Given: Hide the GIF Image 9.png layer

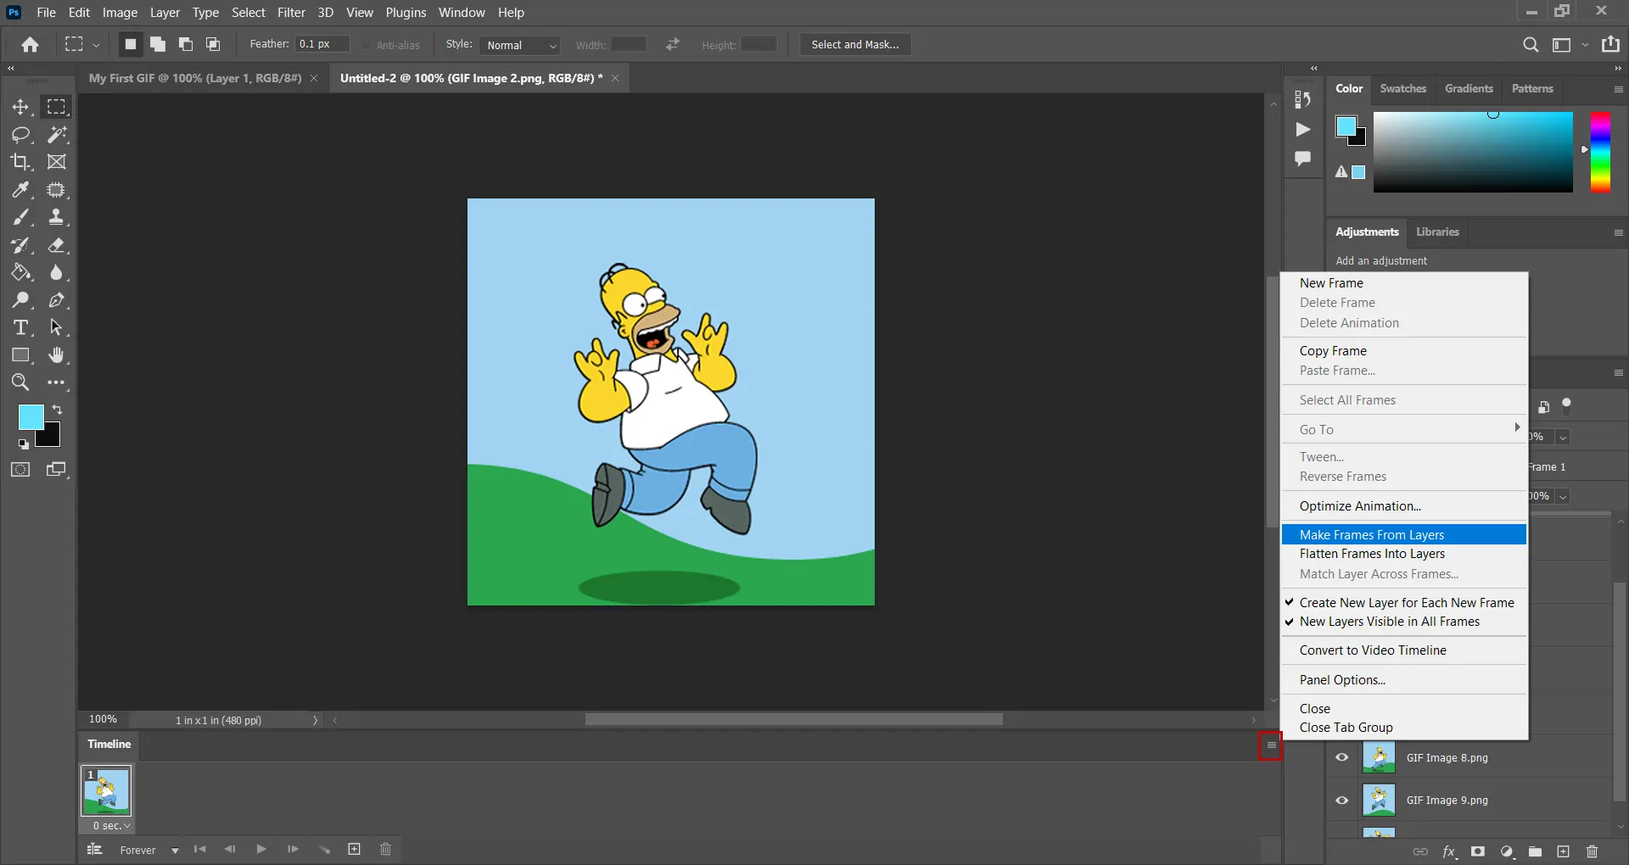Looking at the screenshot, I should 1342,800.
